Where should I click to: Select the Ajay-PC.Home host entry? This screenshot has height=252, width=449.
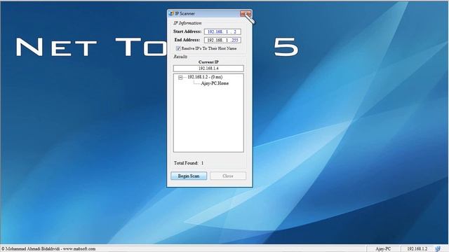[215, 83]
